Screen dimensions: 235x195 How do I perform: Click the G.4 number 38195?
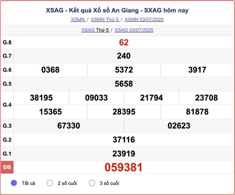(41, 98)
